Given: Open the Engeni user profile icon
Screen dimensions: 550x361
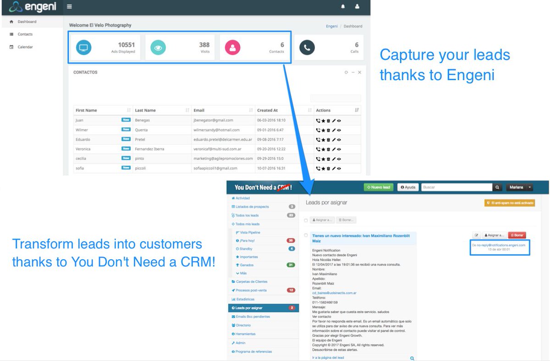Looking at the screenshot, I should (357, 6).
